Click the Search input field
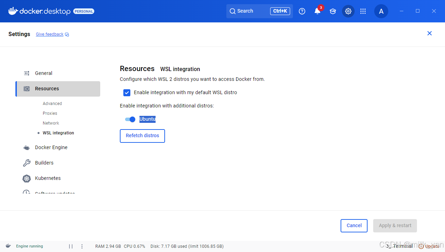Image resolution: width=445 pixels, height=252 pixels. [259, 11]
